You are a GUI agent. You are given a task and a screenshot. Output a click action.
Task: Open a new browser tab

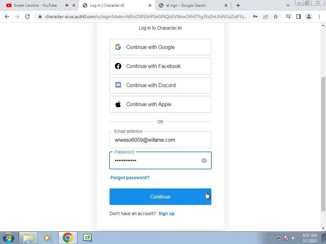238,5
